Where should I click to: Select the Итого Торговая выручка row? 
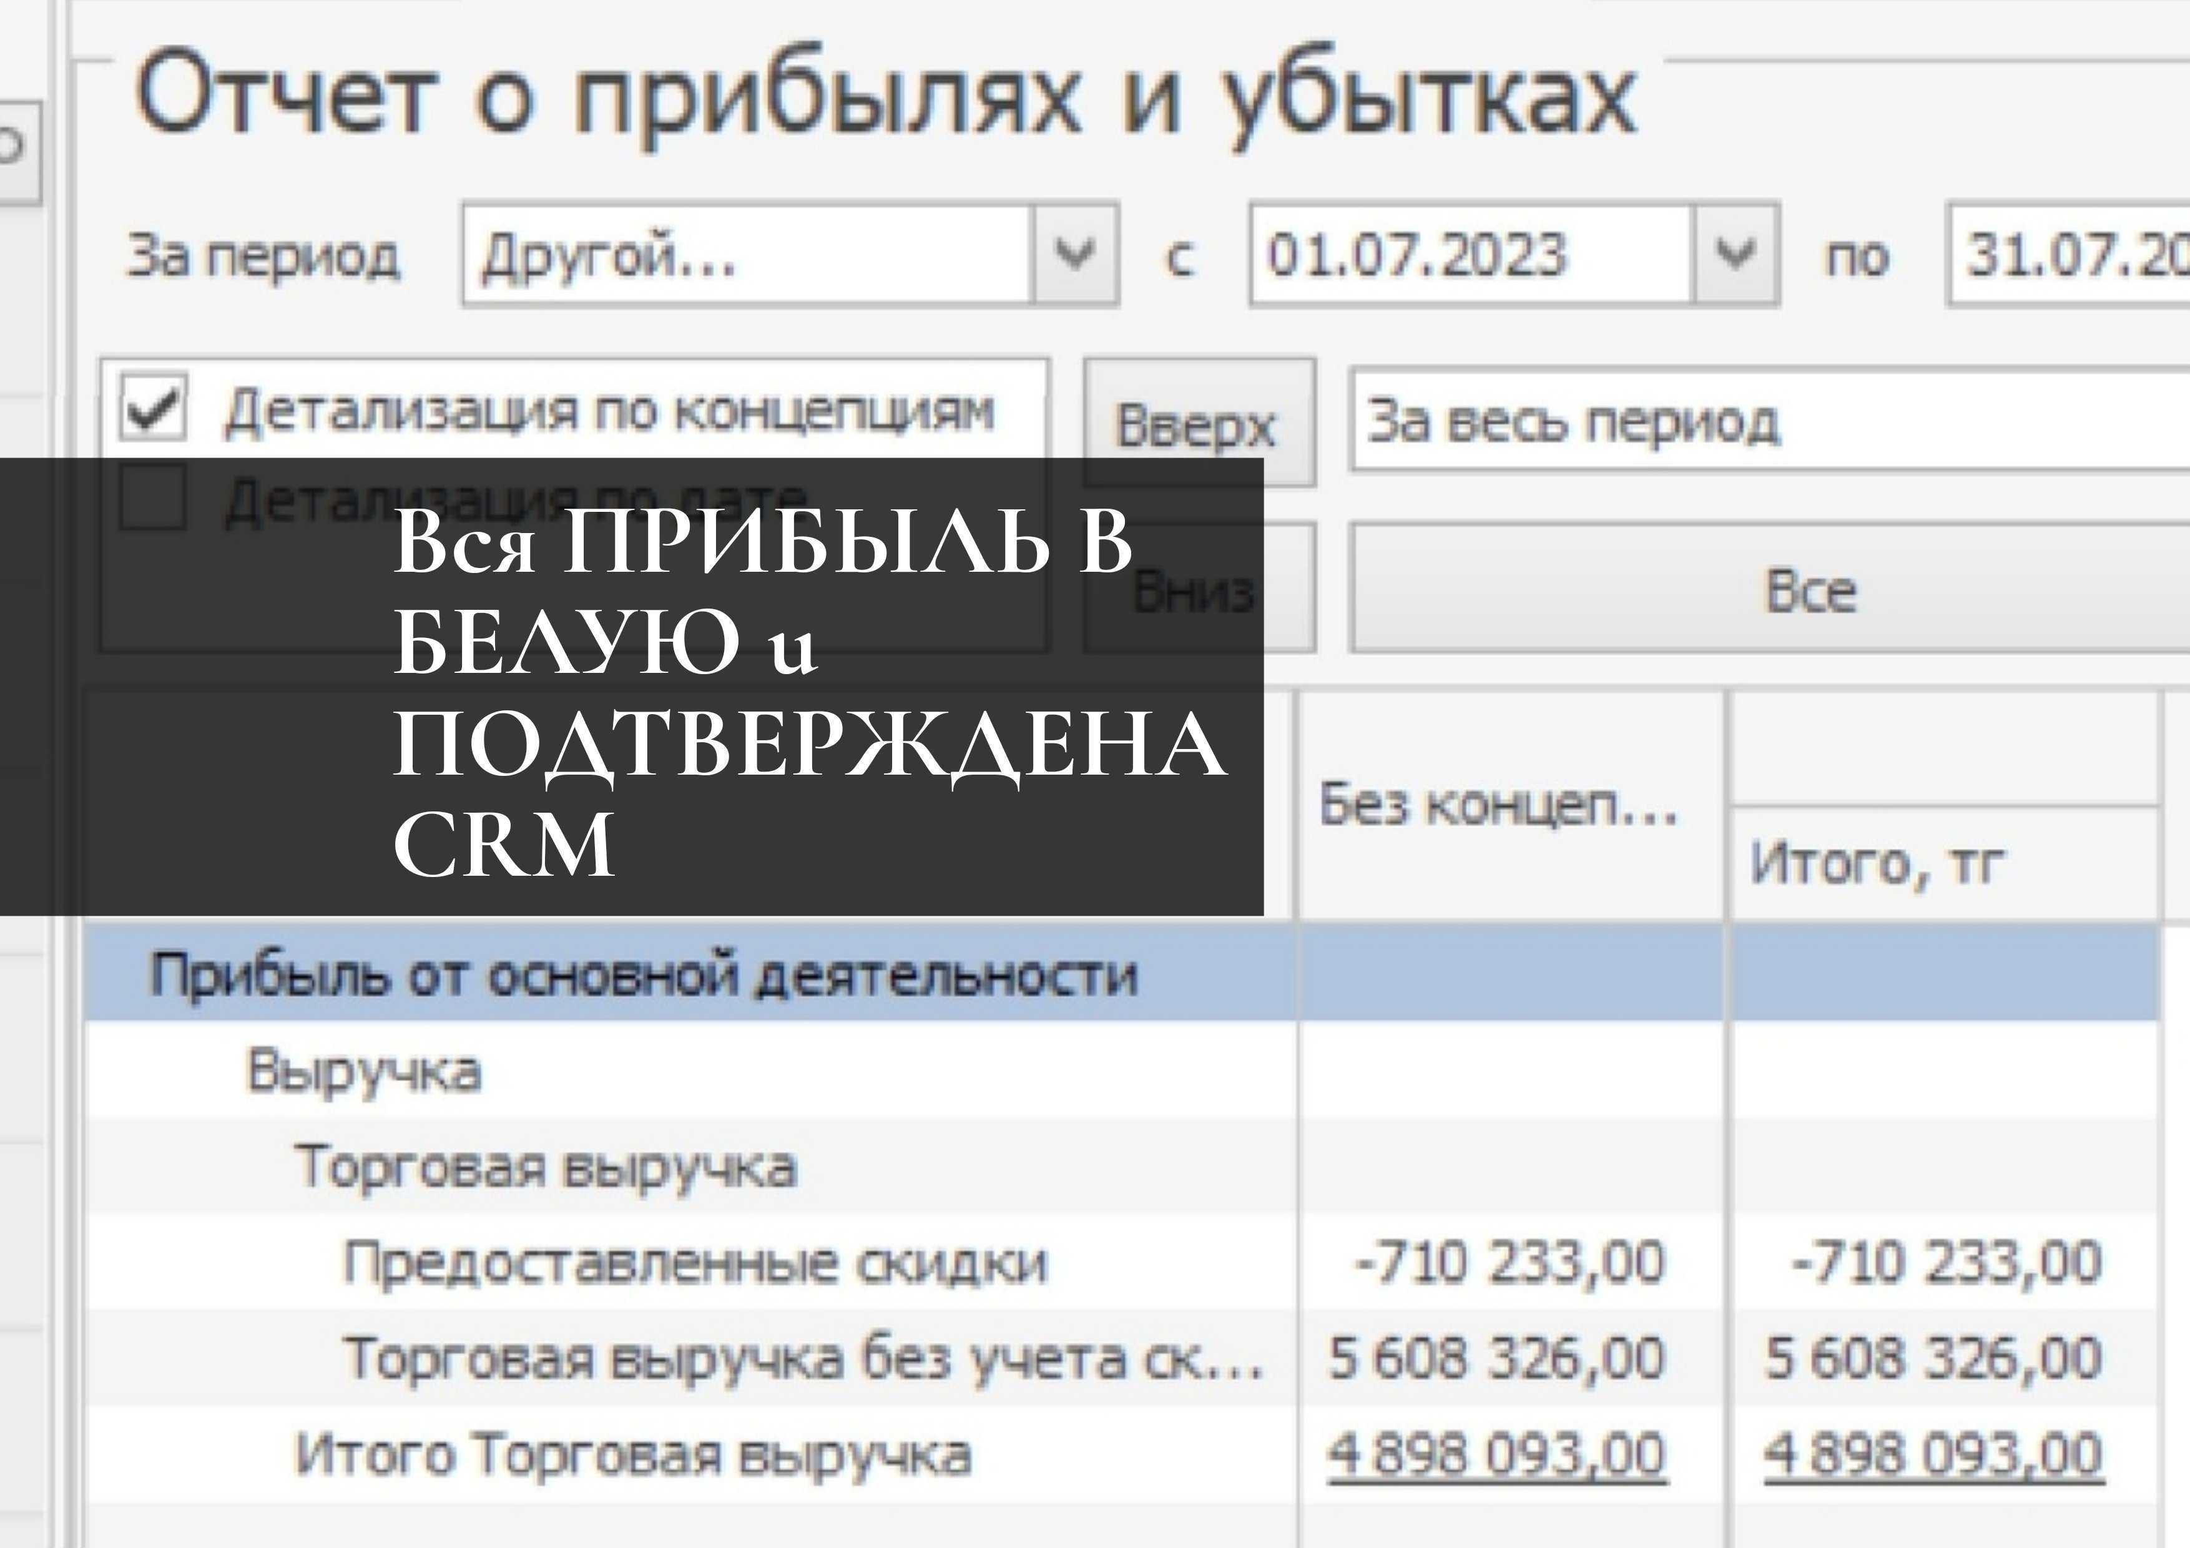point(1122,1454)
